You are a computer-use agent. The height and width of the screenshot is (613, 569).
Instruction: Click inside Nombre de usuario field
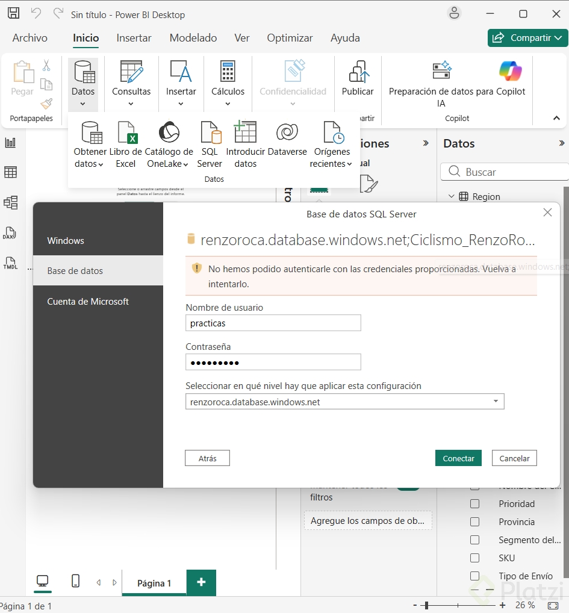(273, 323)
